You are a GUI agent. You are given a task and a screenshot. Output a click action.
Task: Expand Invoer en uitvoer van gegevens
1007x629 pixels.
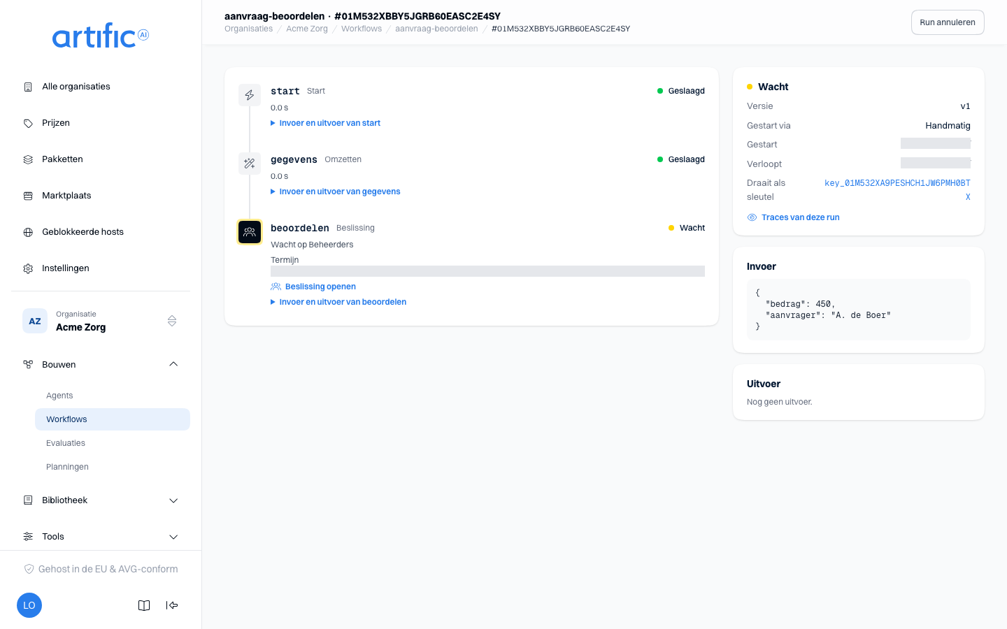coord(336,191)
